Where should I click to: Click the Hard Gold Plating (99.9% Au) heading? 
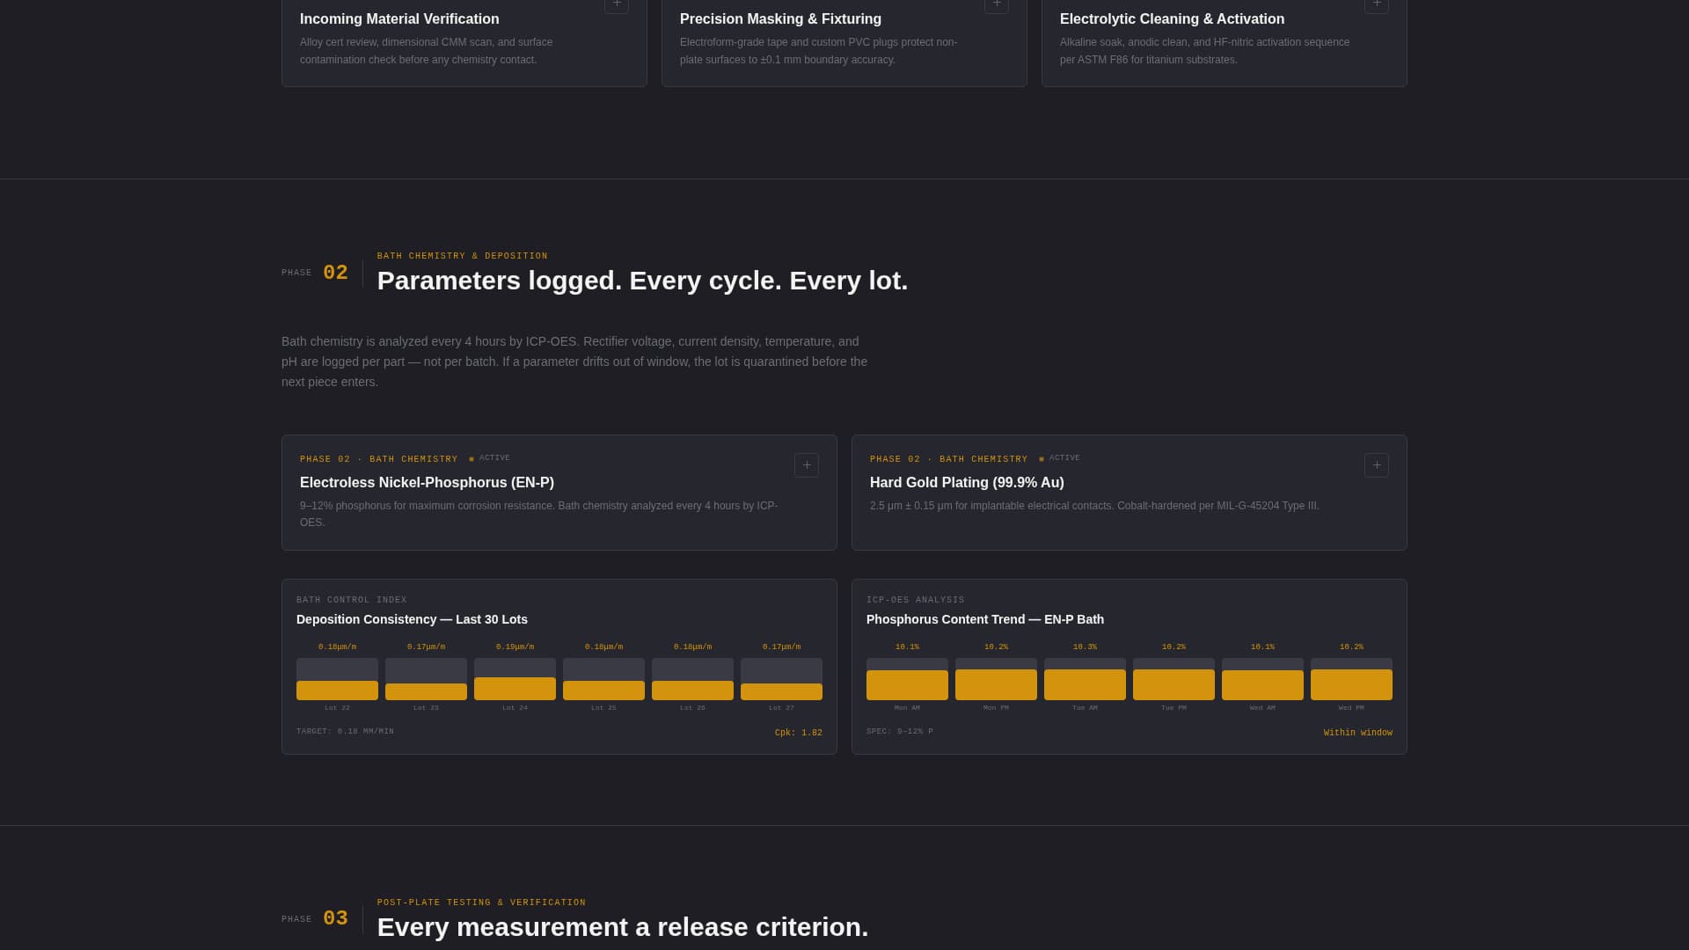pos(966,482)
